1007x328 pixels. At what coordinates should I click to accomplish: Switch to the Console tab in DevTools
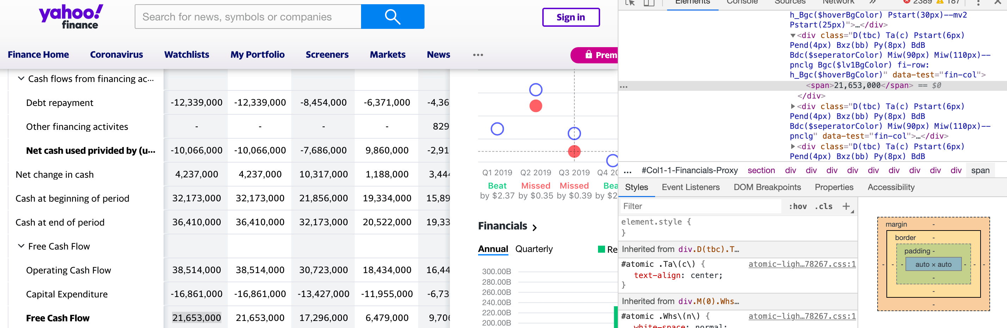[742, 2]
